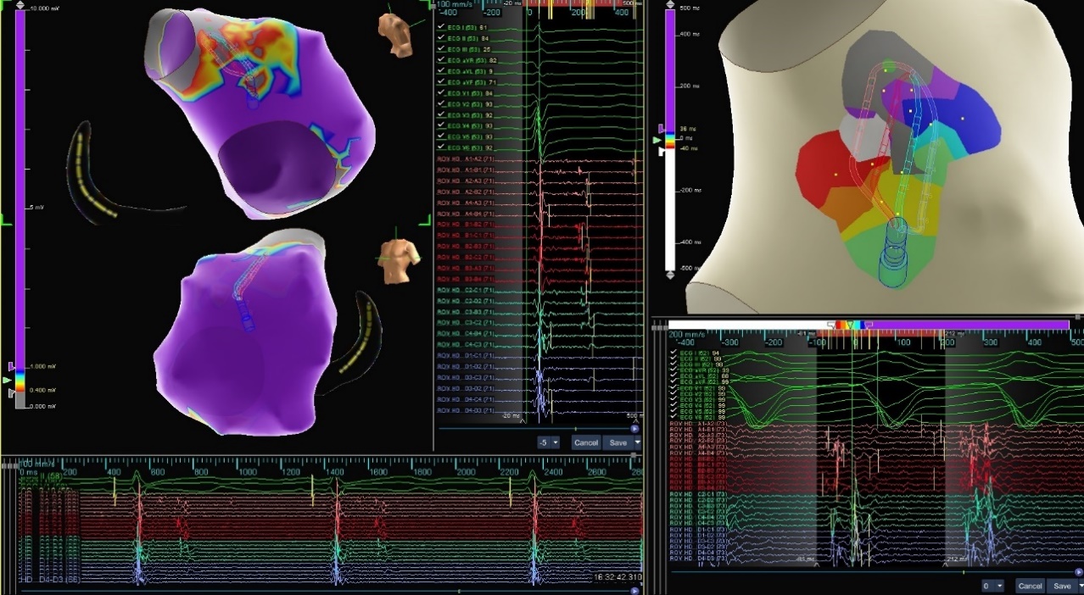This screenshot has height=595, width=1084.
Task: Open the Save dropdown arrow in lower signal panel
Action: tap(1080, 586)
